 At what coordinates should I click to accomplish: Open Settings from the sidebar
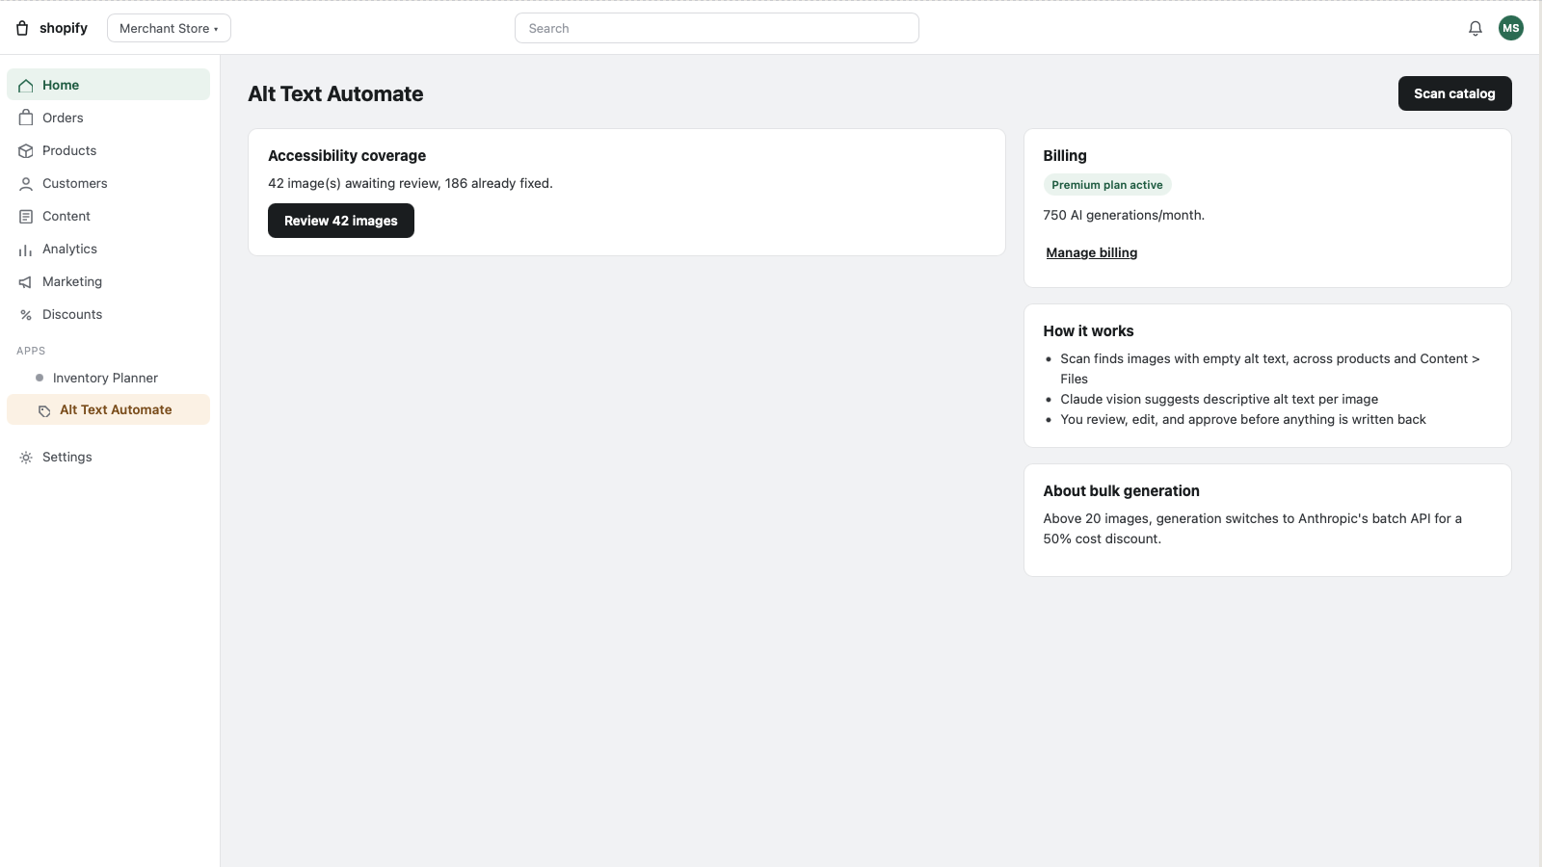pyautogui.click(x=108, y=457)
